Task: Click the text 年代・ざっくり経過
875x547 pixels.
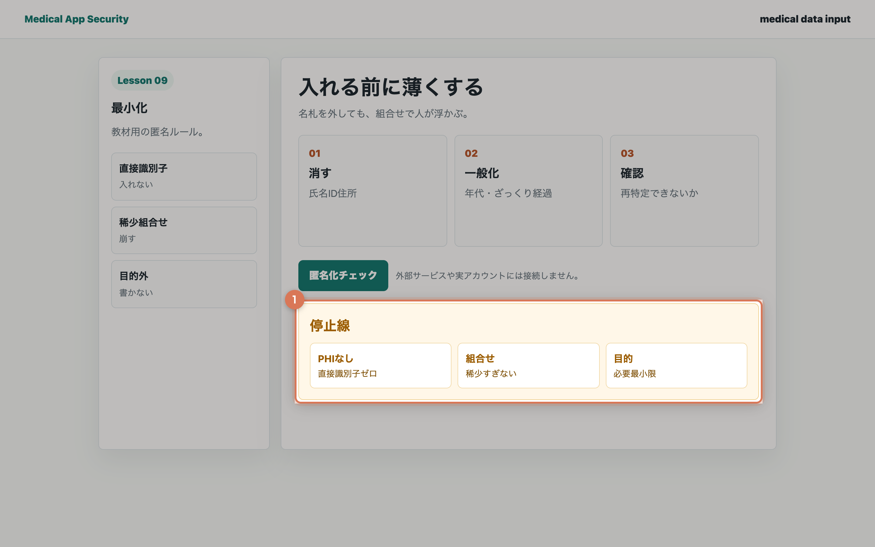Action: click(508, 193)
